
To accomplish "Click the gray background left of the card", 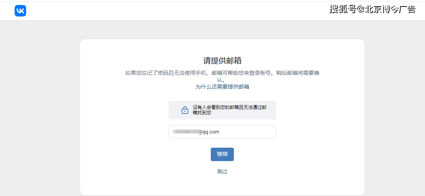I will 38,115.
